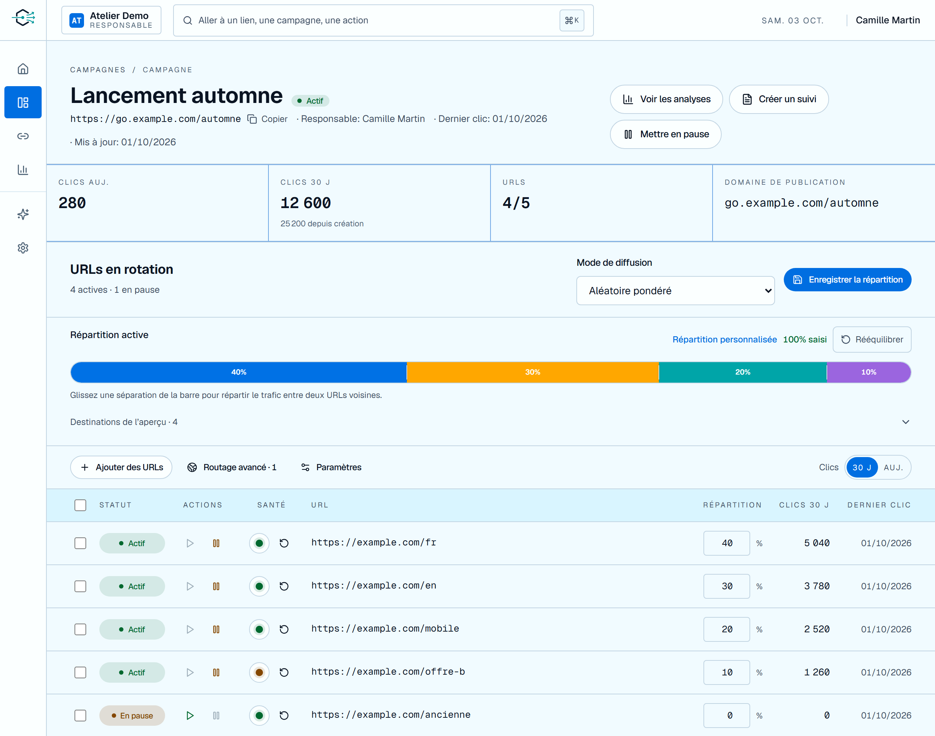This screenshot has height=736, width=935.
Task: Open the home icon in sidebar
Action: pos(23,69)
